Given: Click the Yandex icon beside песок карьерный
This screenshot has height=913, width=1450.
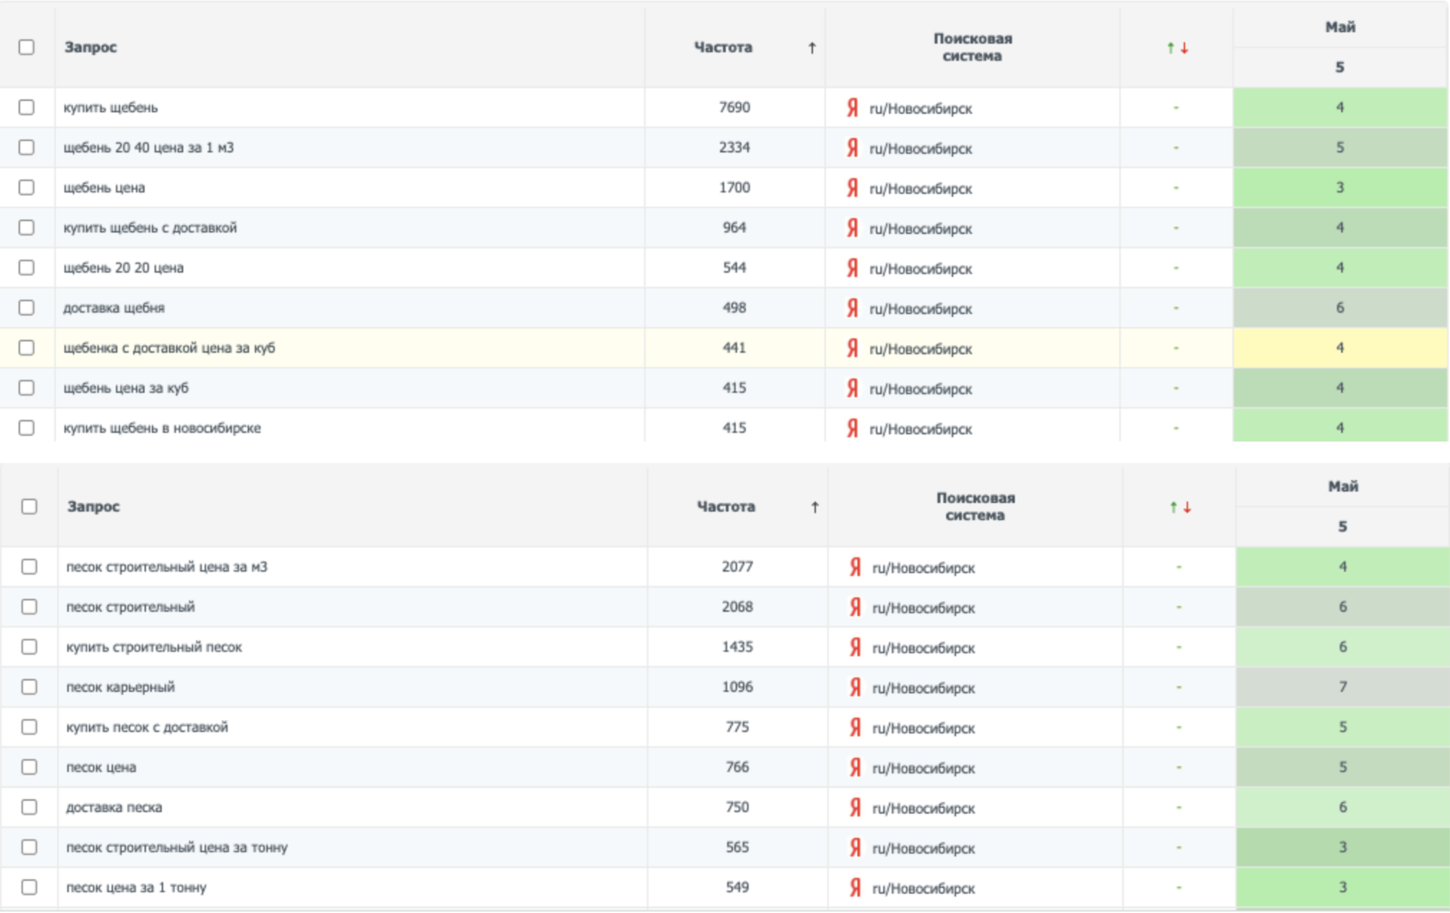Looking at the screenshot, I should pos(854,688).
